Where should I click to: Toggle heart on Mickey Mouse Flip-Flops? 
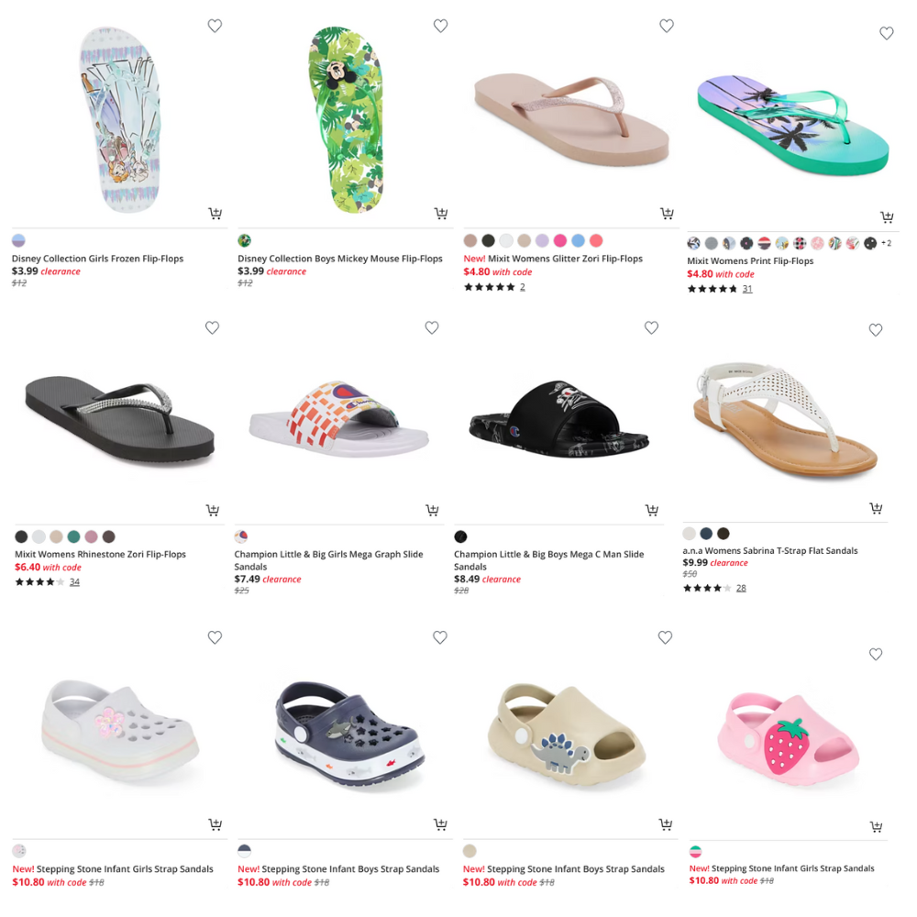coord(440,26)
